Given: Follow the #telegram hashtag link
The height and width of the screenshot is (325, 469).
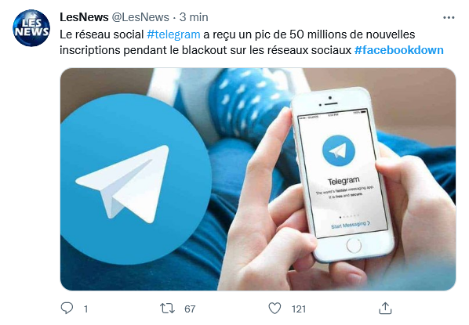Looking at the screenshot, I should (173, 34).
